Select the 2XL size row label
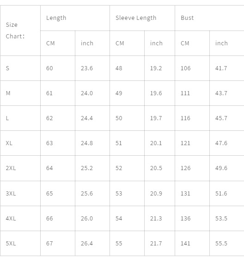244x257 pixels. (20, 168)
